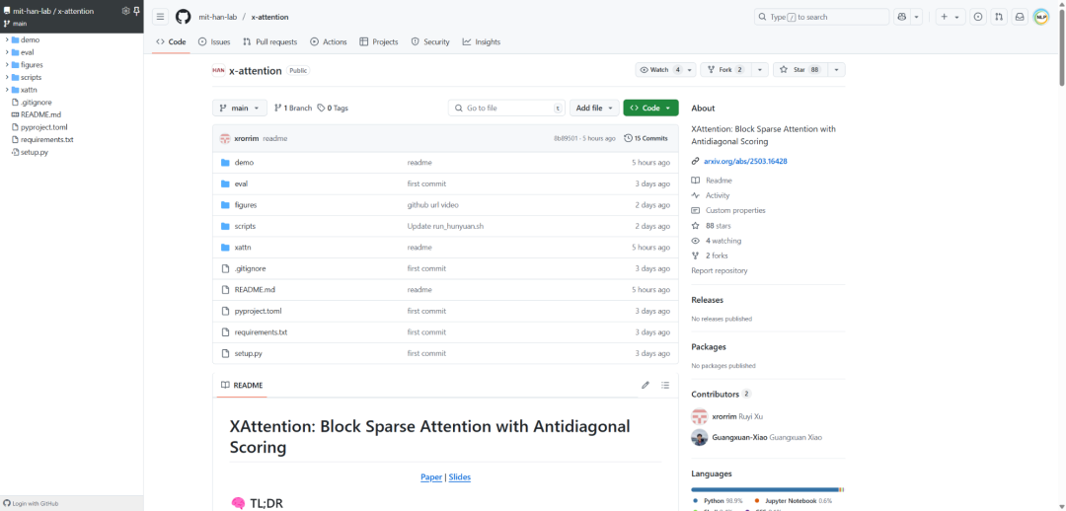Open Custom properties in About section

pyautogui.click(x=735, y=211)
